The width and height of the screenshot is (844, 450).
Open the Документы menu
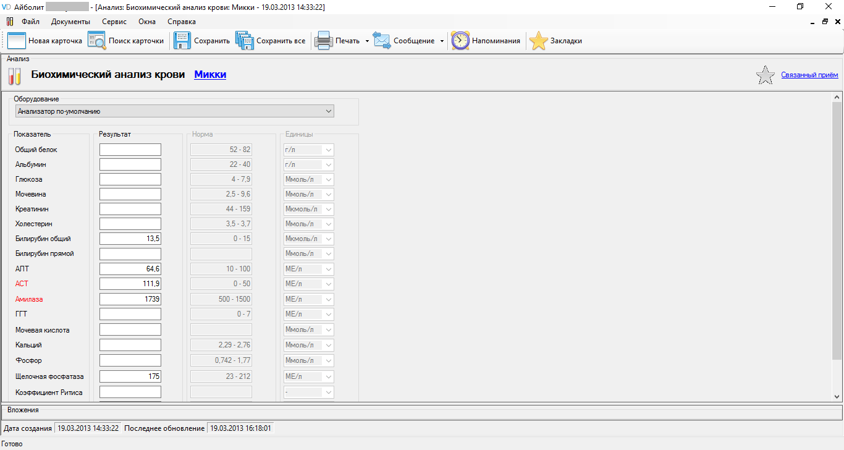pos(70,22)
